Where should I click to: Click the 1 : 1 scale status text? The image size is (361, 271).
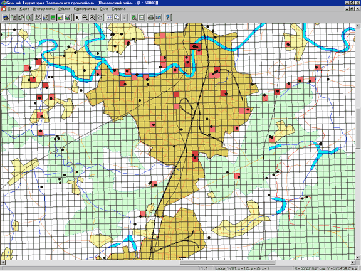tap(204, 268)
